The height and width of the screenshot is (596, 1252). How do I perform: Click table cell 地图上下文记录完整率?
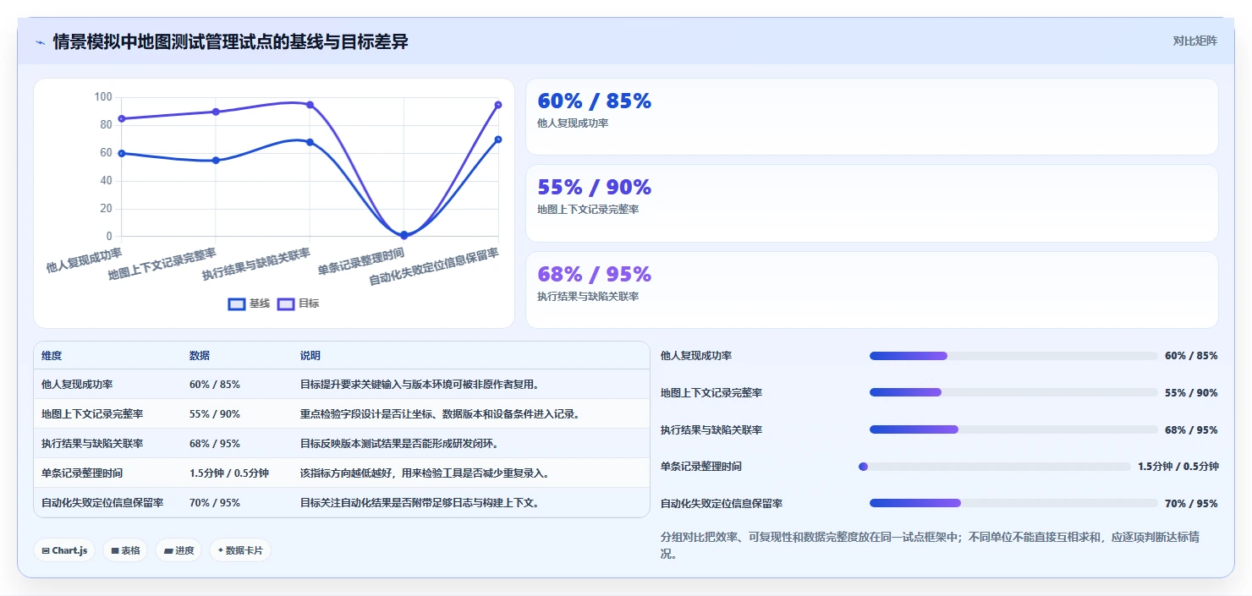click(92, 413)
